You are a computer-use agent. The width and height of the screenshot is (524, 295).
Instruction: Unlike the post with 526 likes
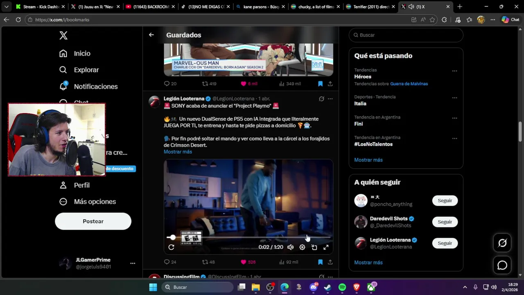248,262
